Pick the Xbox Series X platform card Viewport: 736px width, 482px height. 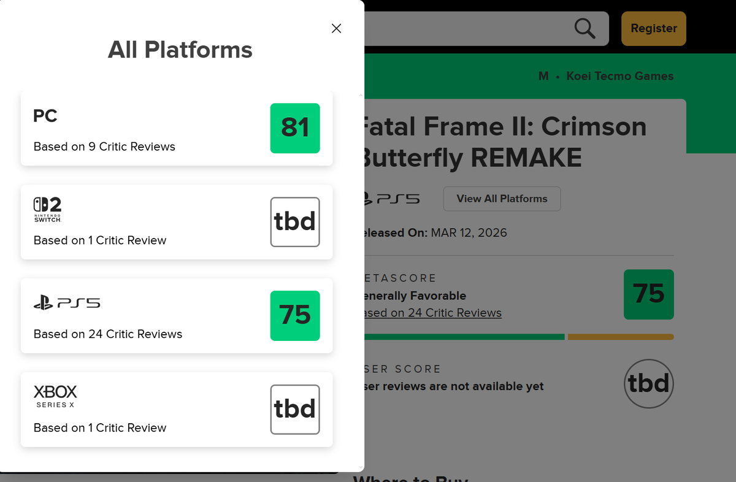pyautogui.click(x=177, y=410)
